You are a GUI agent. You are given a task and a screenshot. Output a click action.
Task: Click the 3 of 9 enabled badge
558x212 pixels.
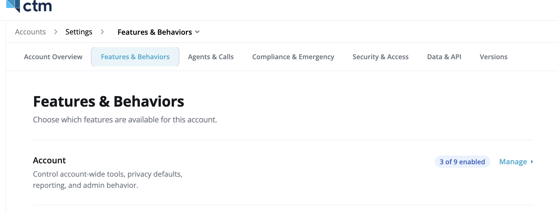(x=462, y=162)
